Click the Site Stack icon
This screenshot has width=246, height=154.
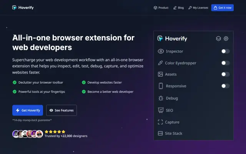[160, 134]
